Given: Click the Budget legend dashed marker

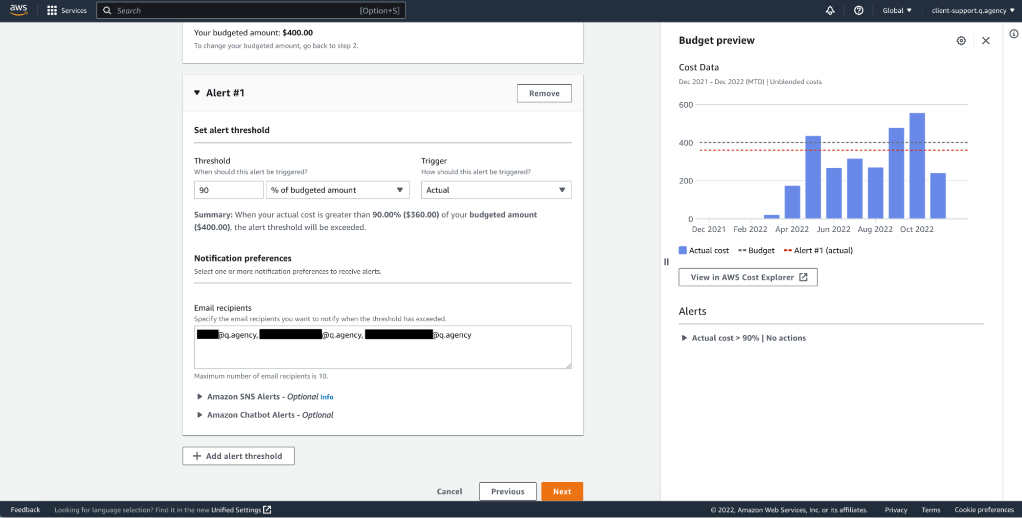Looking at the screenshot, I should click(x=742, y=250).
